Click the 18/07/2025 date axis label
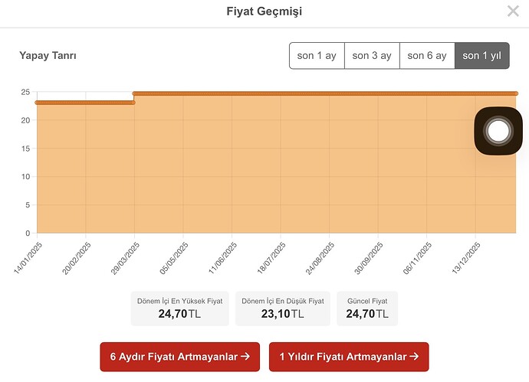 coord(271,256)
